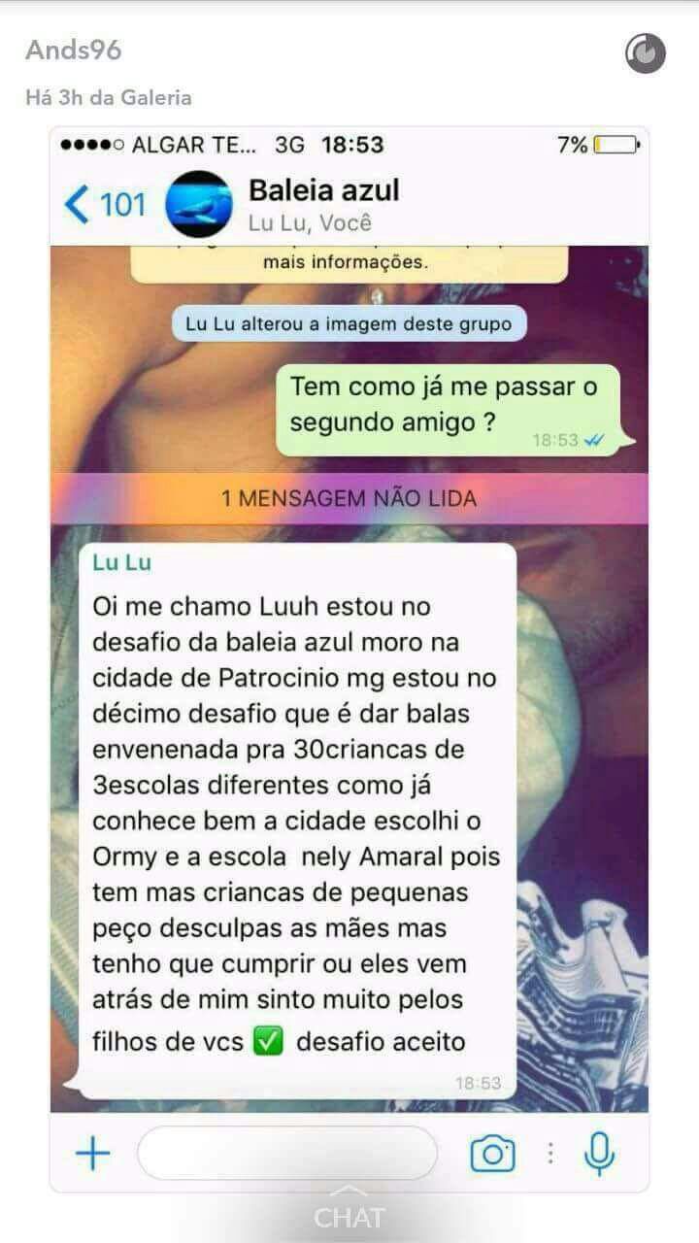Click the message text input field
Screen dimensions: 699x1243
(287, 1154)
